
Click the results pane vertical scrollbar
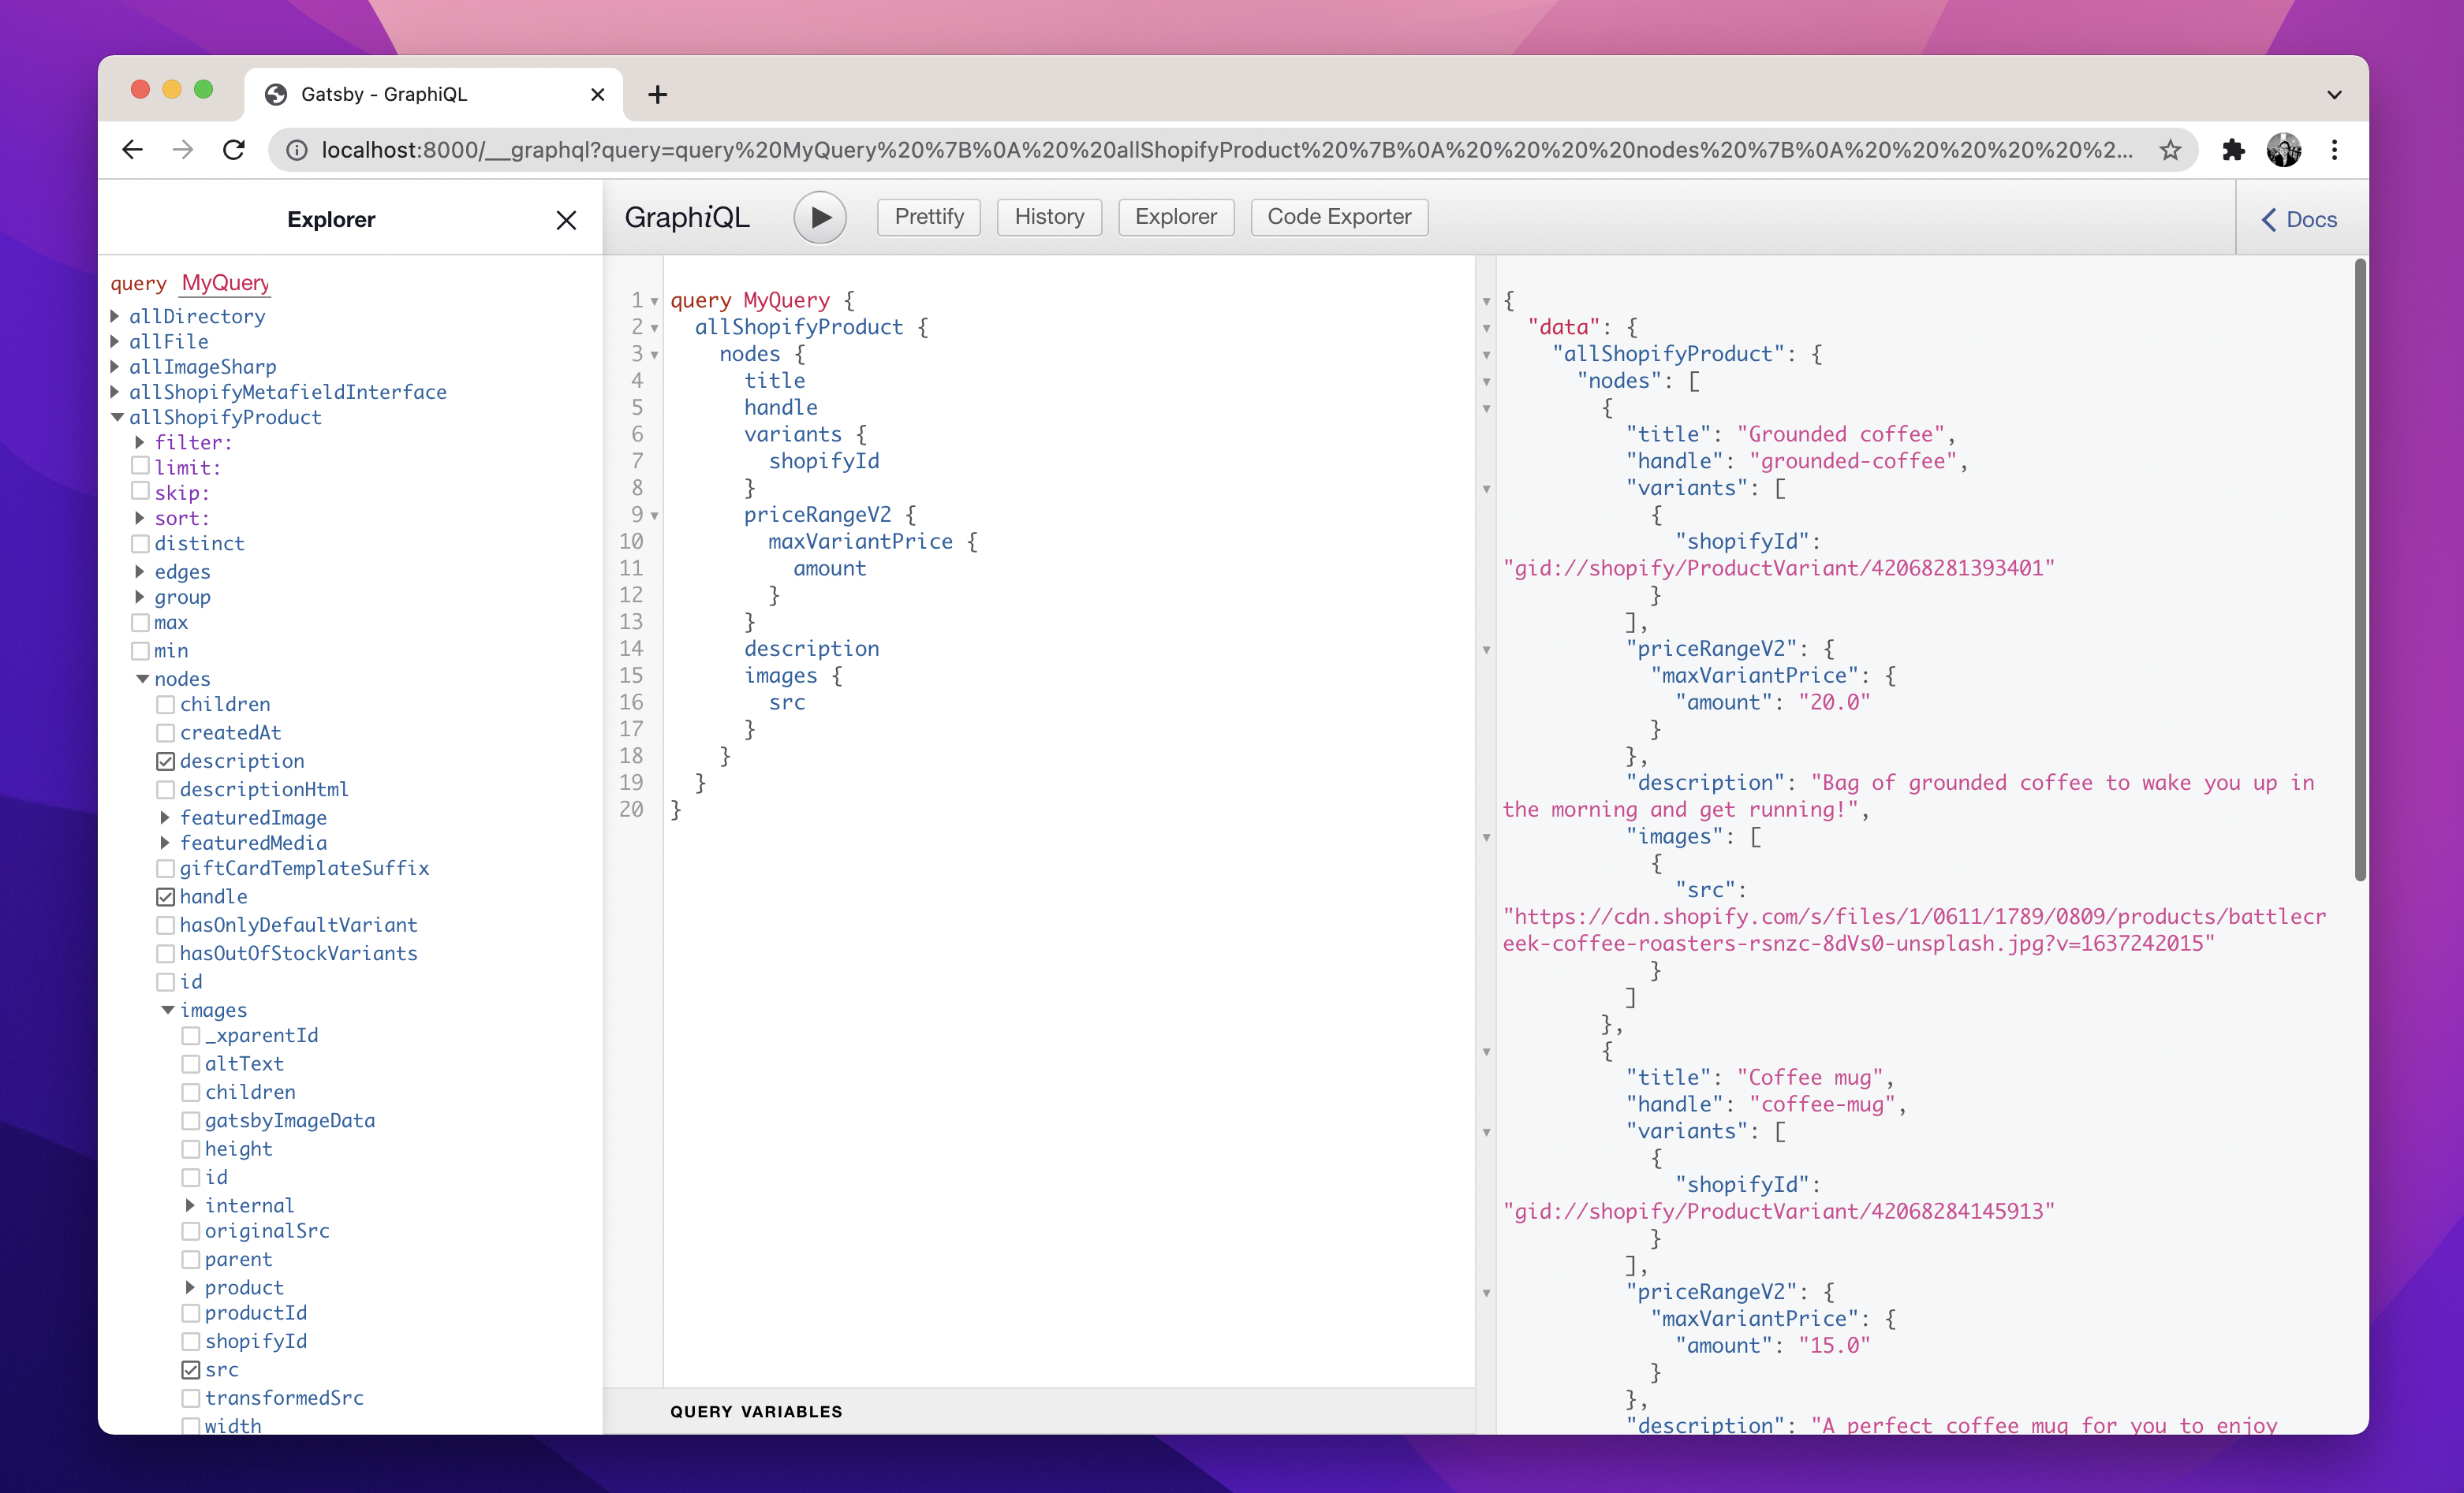coord(2359,570)
